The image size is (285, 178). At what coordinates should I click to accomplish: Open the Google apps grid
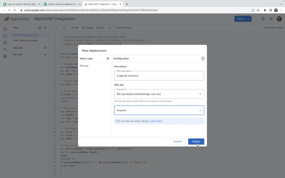(x=271, y=19)
